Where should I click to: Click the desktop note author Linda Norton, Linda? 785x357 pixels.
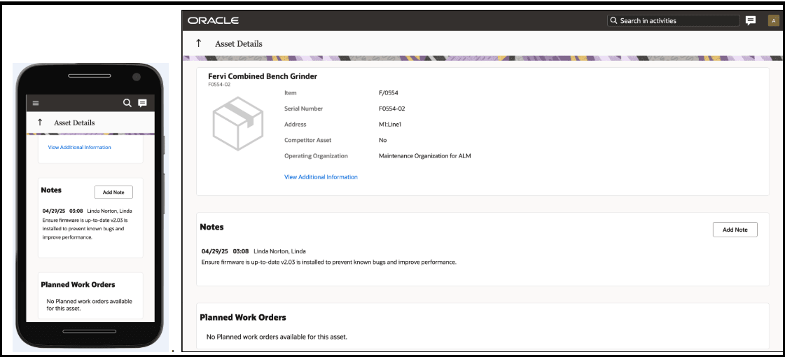coord(280,251)
